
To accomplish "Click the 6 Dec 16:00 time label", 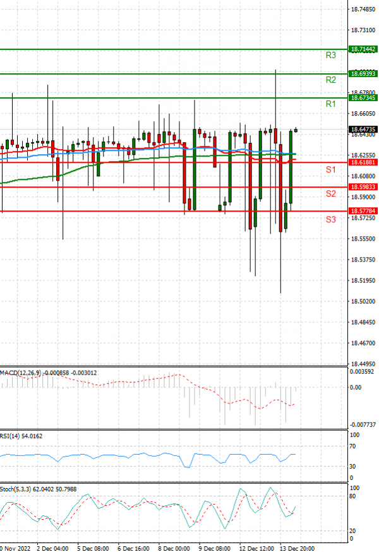I will [133, 548].
